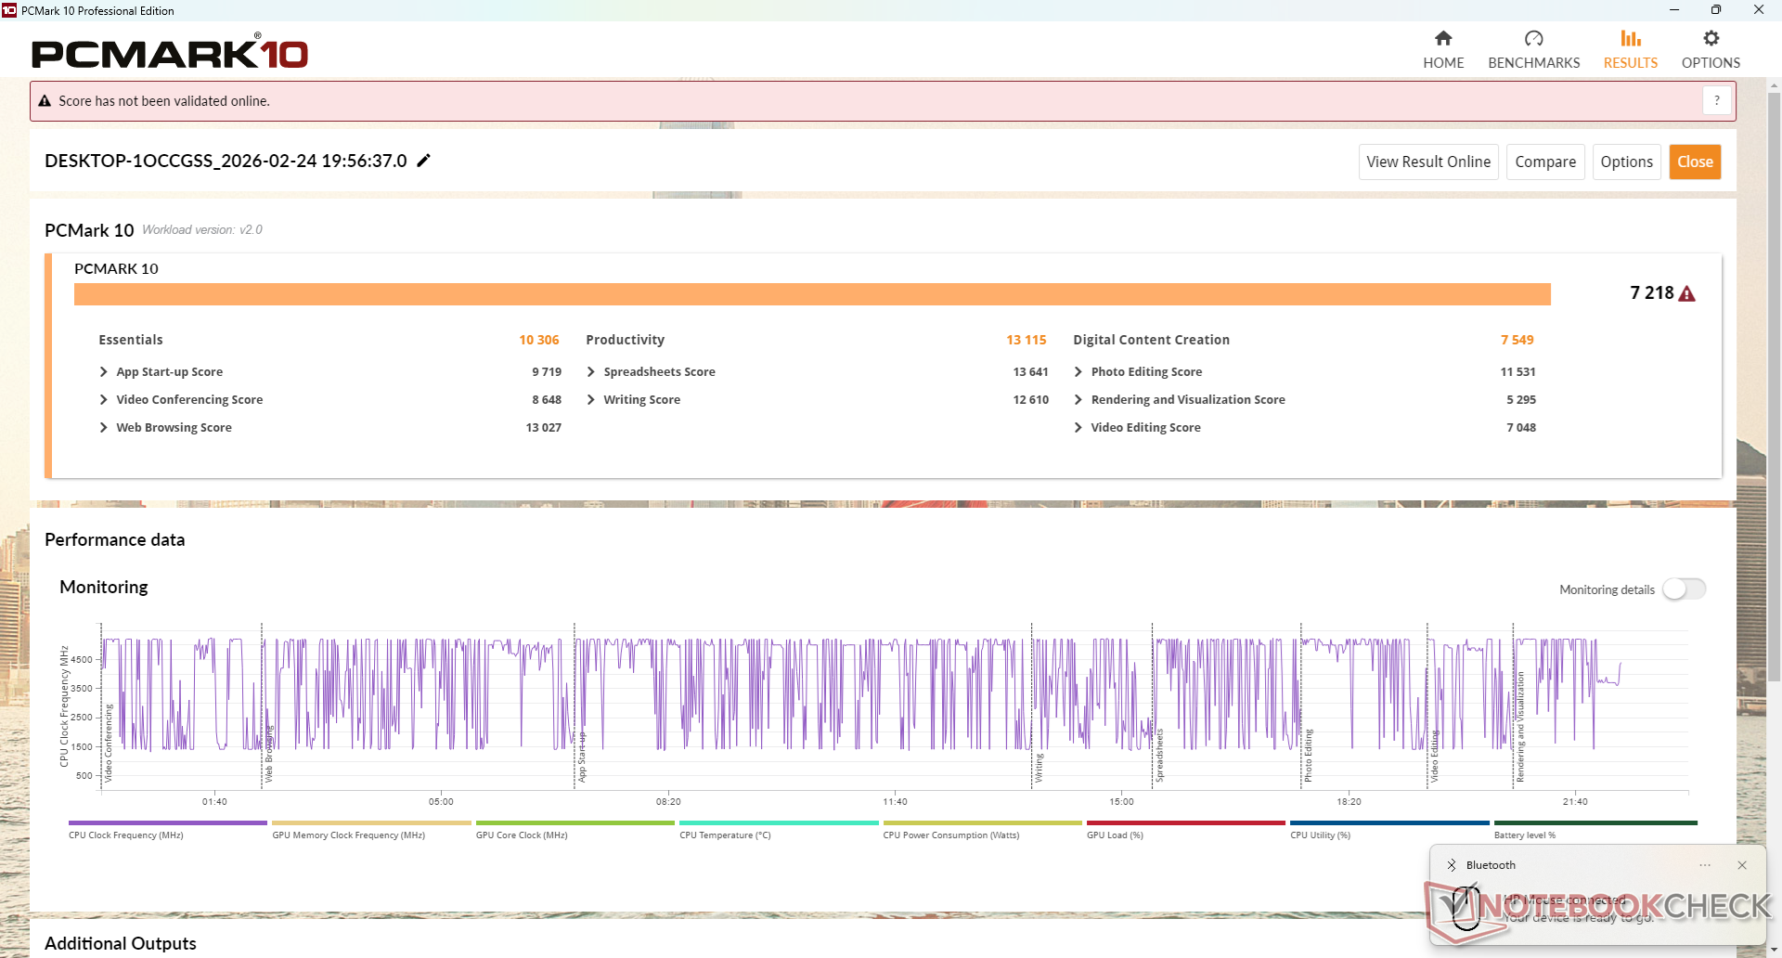Open Bluetooth notification more options dots
This screenshot has width=1782, height=958.
click(1705, 865)
